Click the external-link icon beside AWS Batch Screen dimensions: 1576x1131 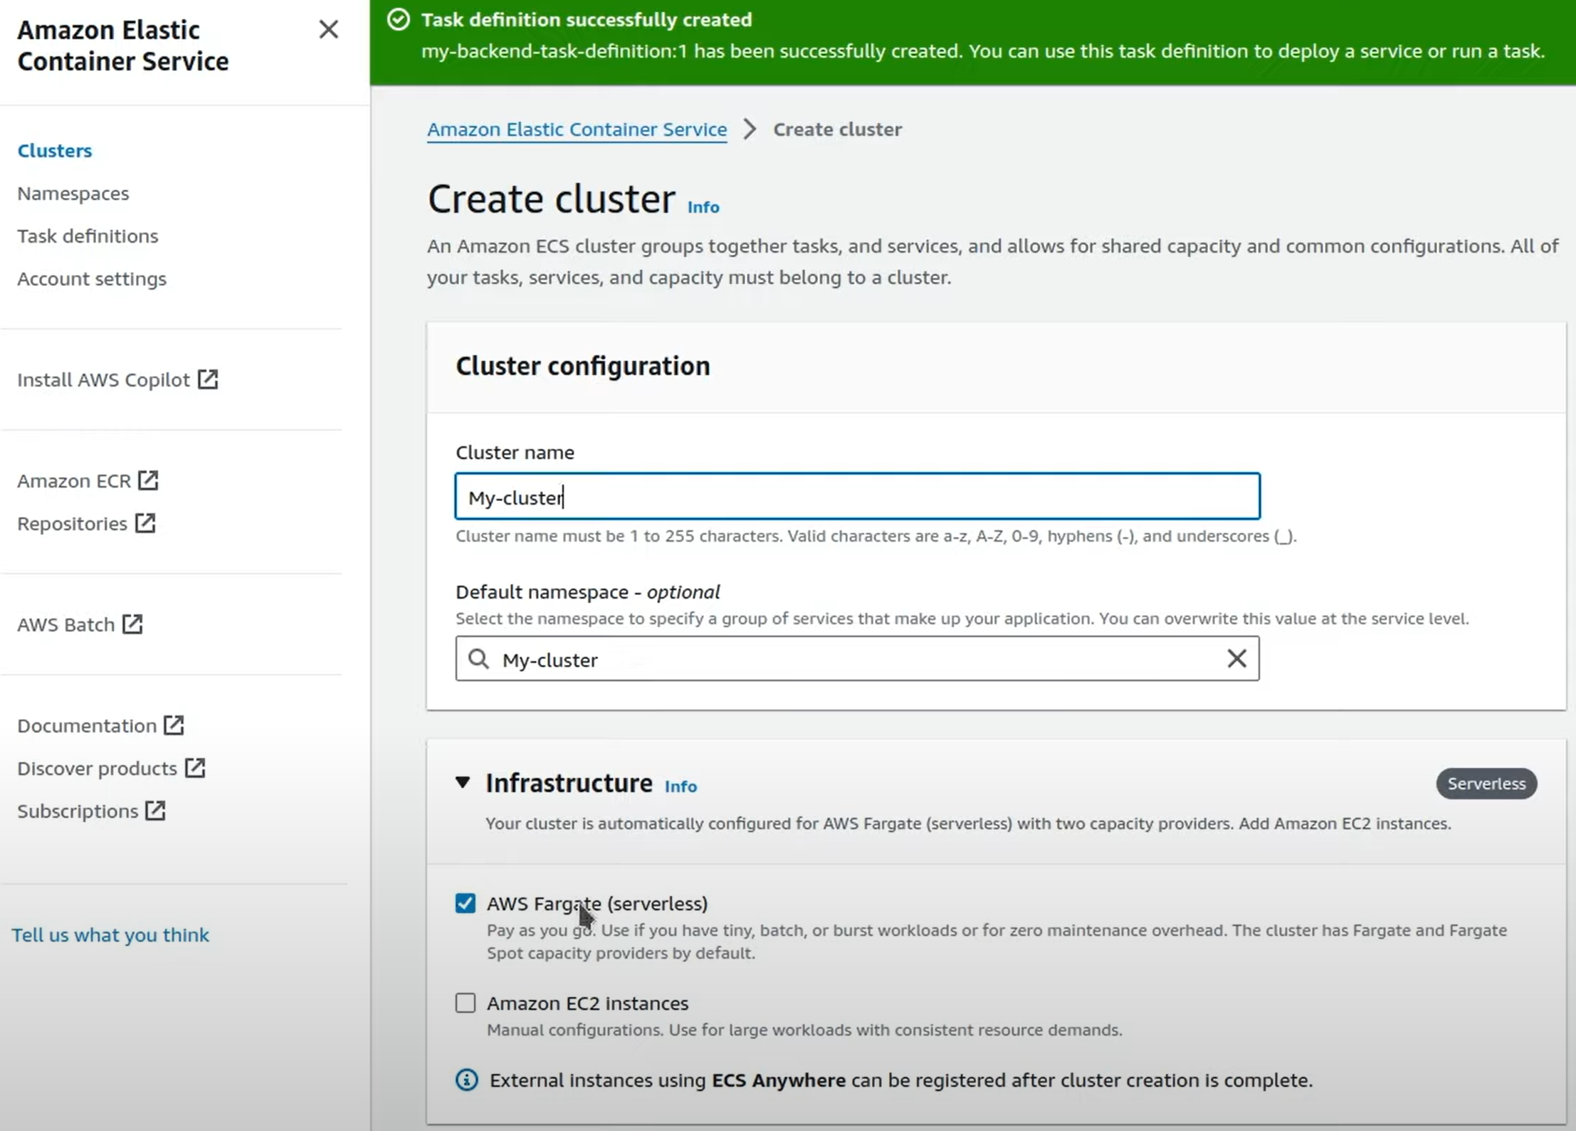point(132,624)
